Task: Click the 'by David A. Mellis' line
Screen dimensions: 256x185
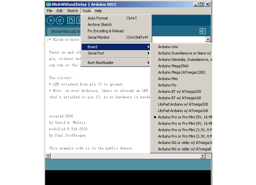Action: 67,122
